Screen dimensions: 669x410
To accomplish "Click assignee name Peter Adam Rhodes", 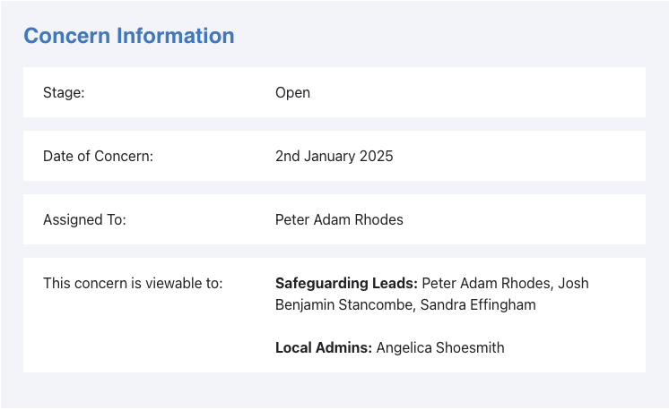I will [x=339, y=219].
